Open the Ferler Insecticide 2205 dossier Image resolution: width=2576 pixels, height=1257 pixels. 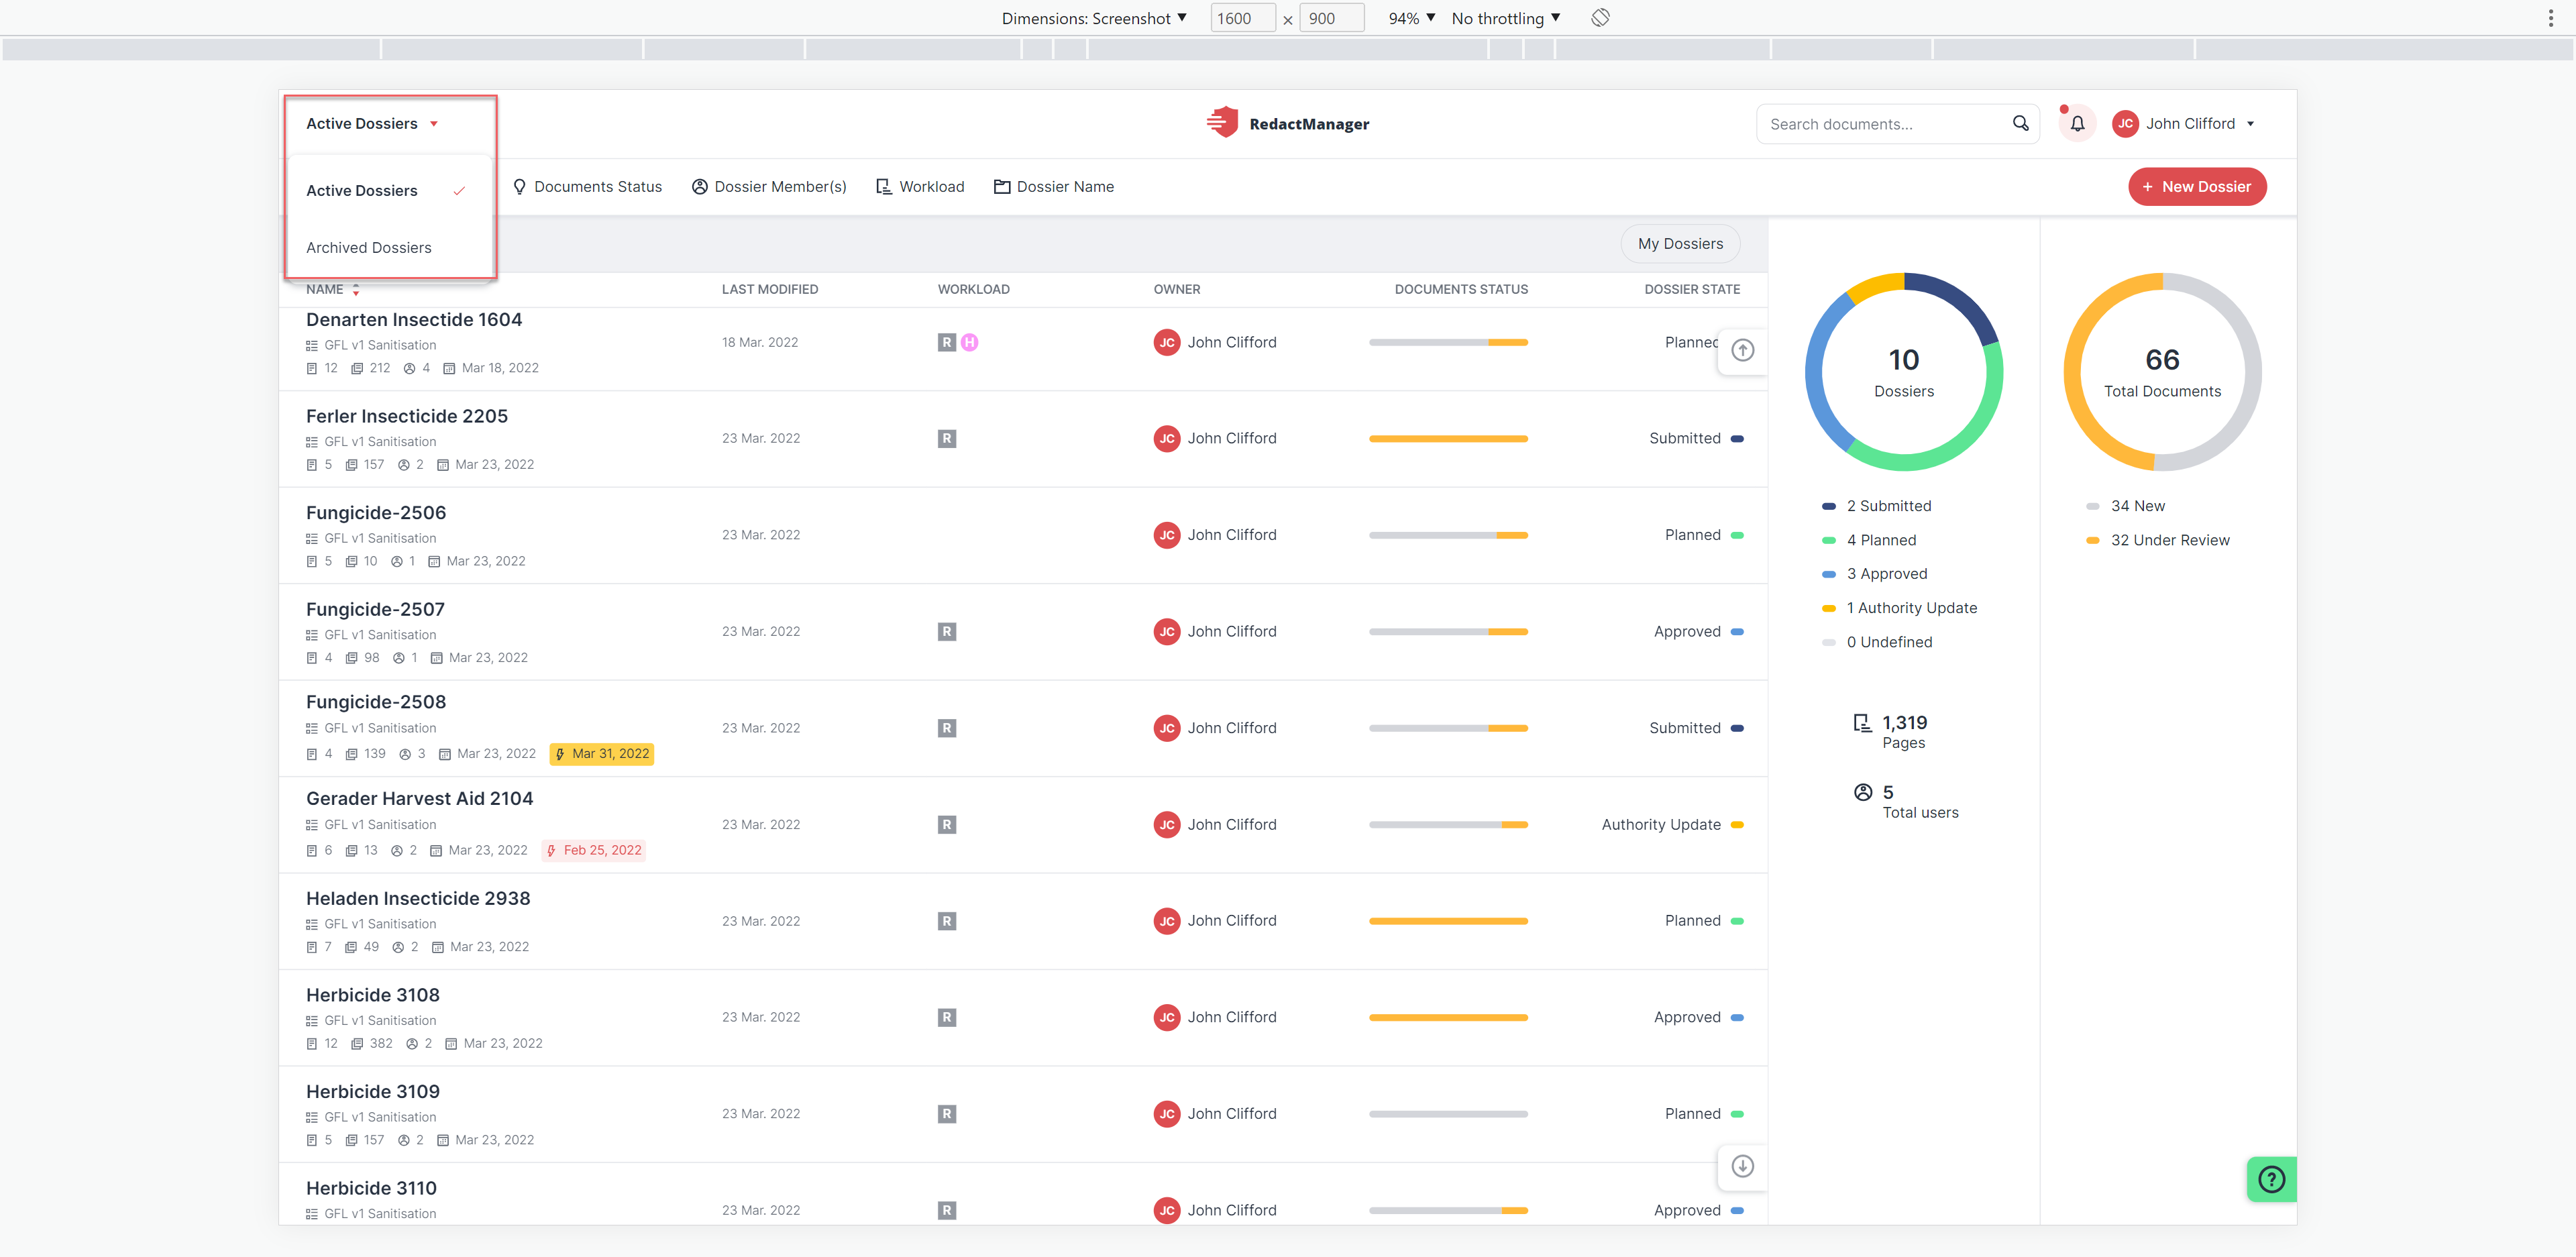(406, 416)
